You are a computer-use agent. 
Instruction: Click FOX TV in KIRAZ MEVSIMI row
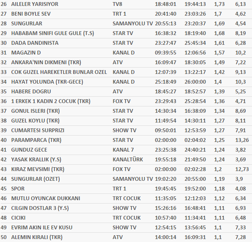[x=121, y=169]
